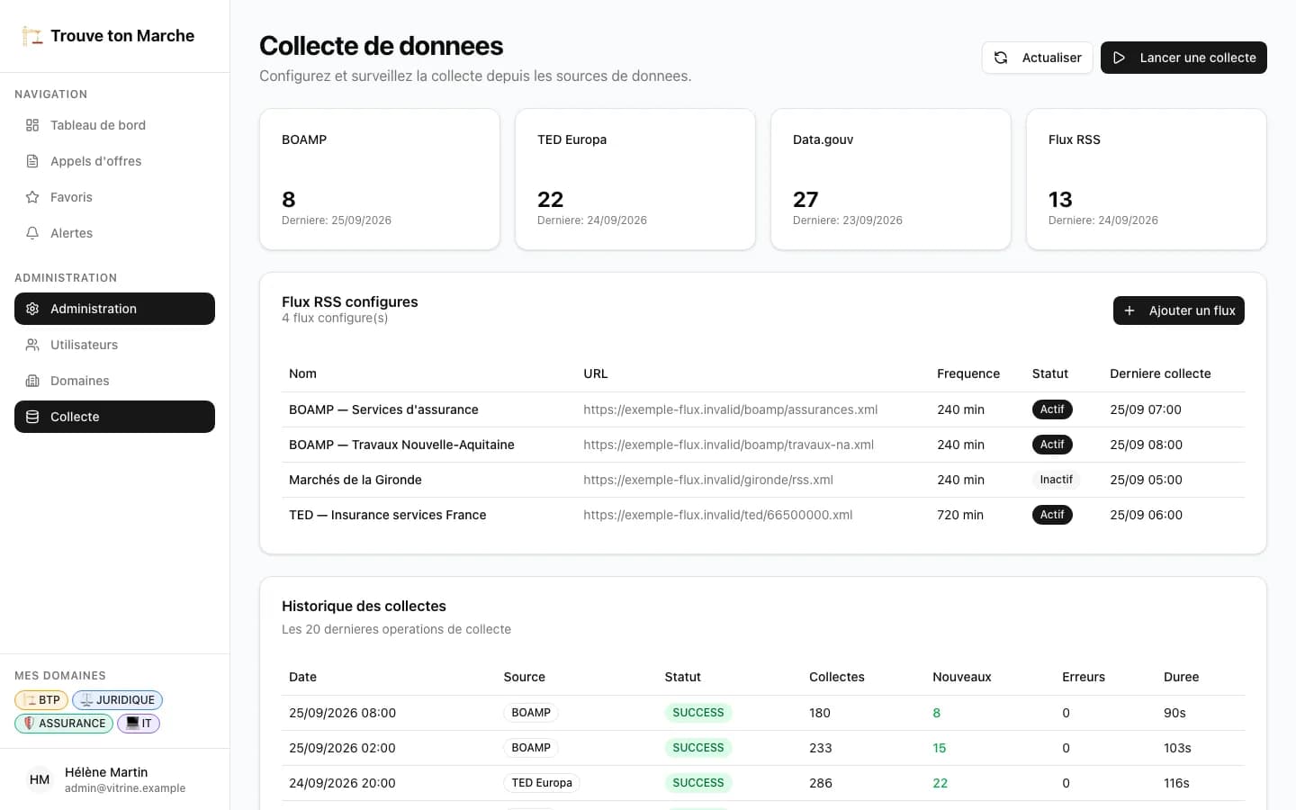Click Actif badge for Services d'assurance
The image size is (1296, 810).
tap(1052, 409)
